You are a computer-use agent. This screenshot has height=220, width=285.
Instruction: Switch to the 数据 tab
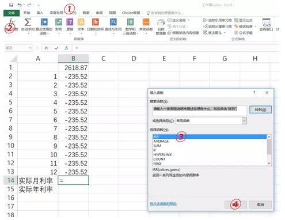pyautogui.click(x=86, y=13)
